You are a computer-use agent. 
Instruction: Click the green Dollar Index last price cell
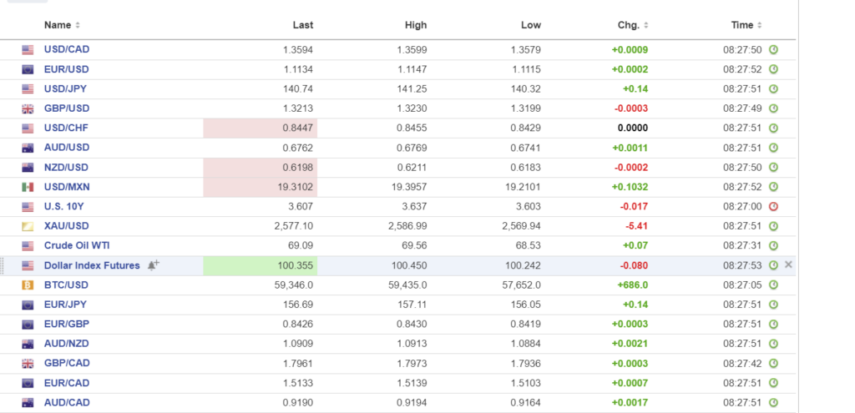tap(261, 265)
